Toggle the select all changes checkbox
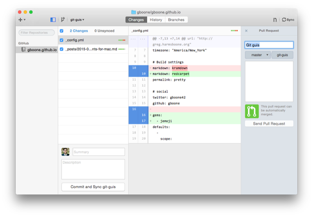313x217 pixels. 61,31
